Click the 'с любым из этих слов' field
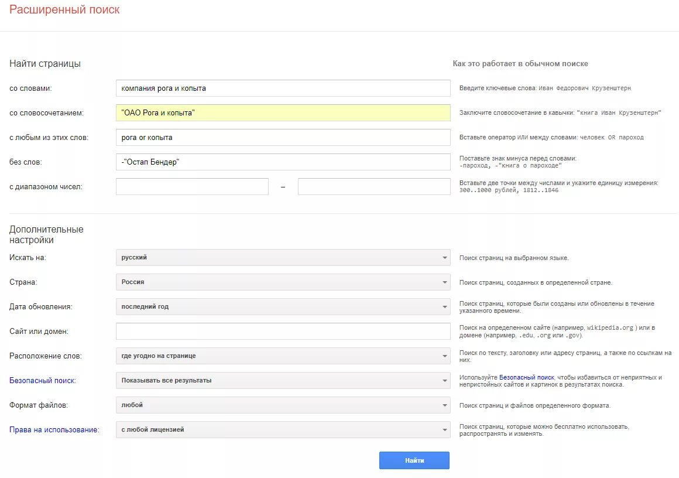The height and width of the screenshot is (478, 679). (283, 138)
